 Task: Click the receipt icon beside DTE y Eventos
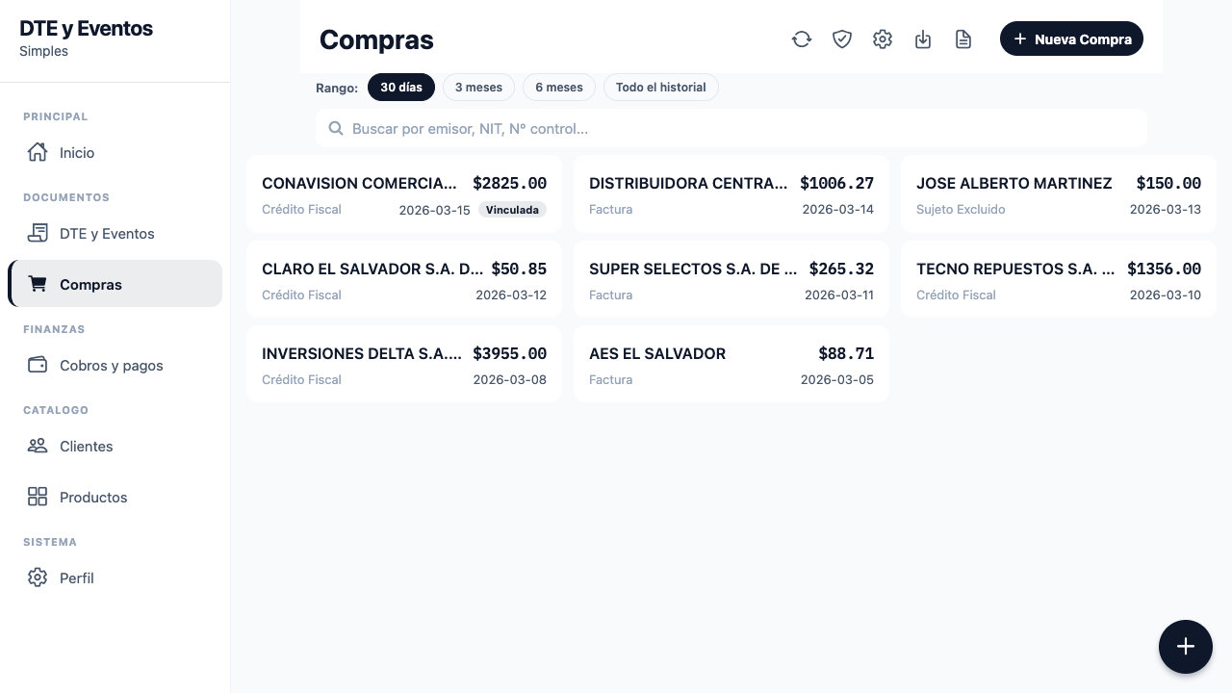tap(38, 233)
